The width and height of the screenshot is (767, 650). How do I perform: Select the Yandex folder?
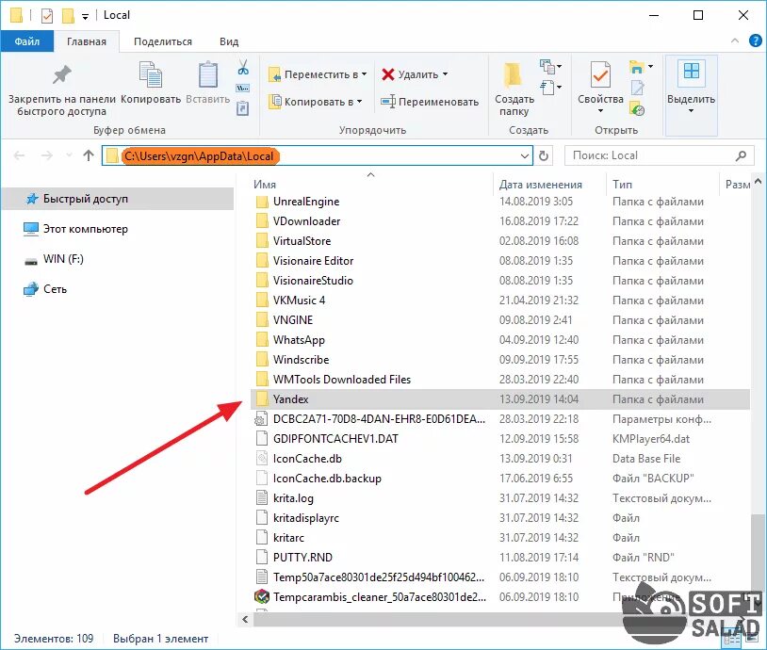click(500, 399)
